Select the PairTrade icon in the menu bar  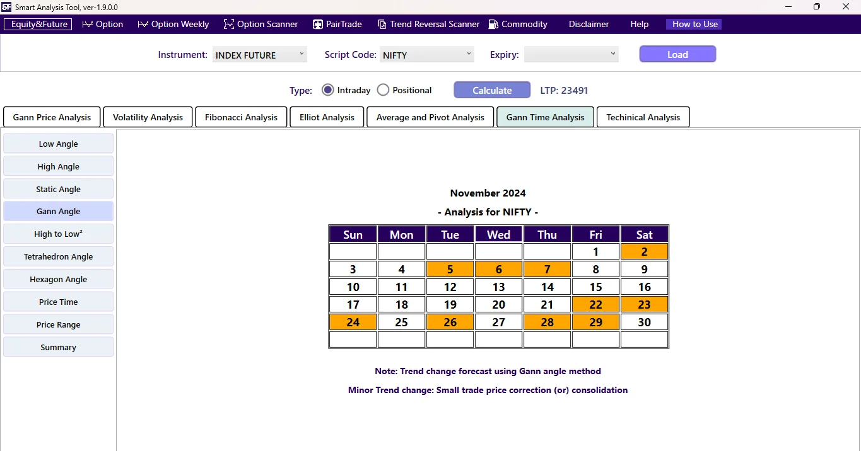click(317, 24)
